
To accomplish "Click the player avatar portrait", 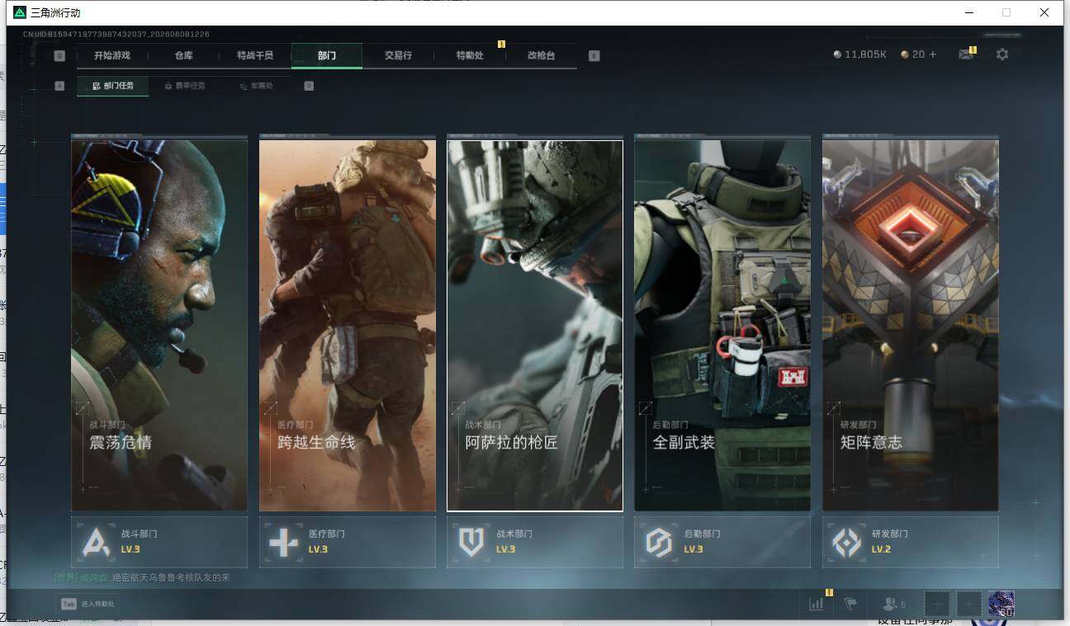I will (1001, 604).
